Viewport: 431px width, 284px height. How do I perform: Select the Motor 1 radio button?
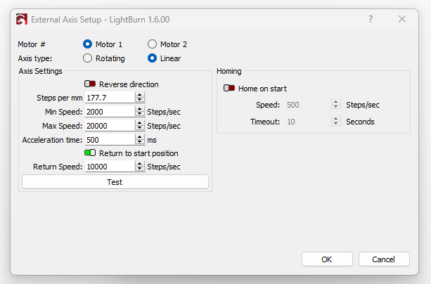coord(88,44)
